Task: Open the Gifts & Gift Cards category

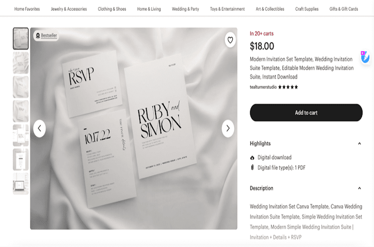Action: click(x=344, y=9)
